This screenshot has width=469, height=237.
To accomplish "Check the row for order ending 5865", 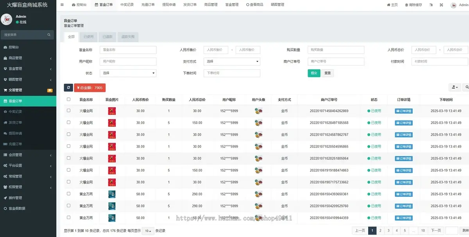I will click(68, 146).
